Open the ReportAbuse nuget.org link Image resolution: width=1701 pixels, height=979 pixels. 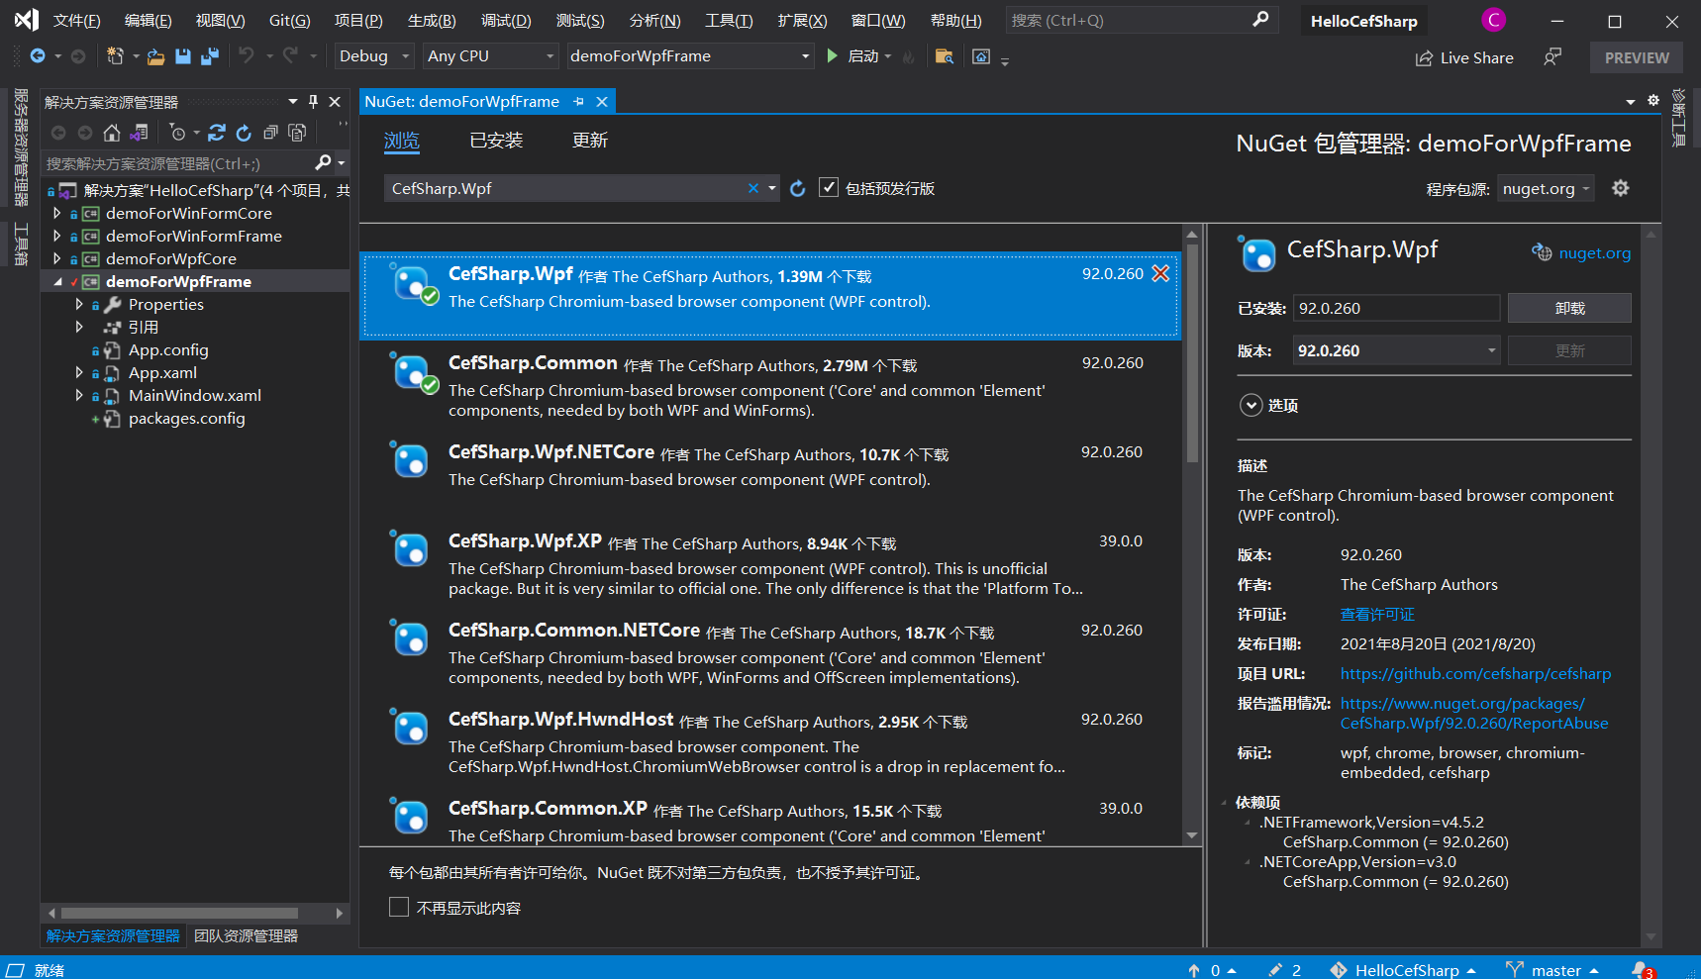(x=1474, y=713)
